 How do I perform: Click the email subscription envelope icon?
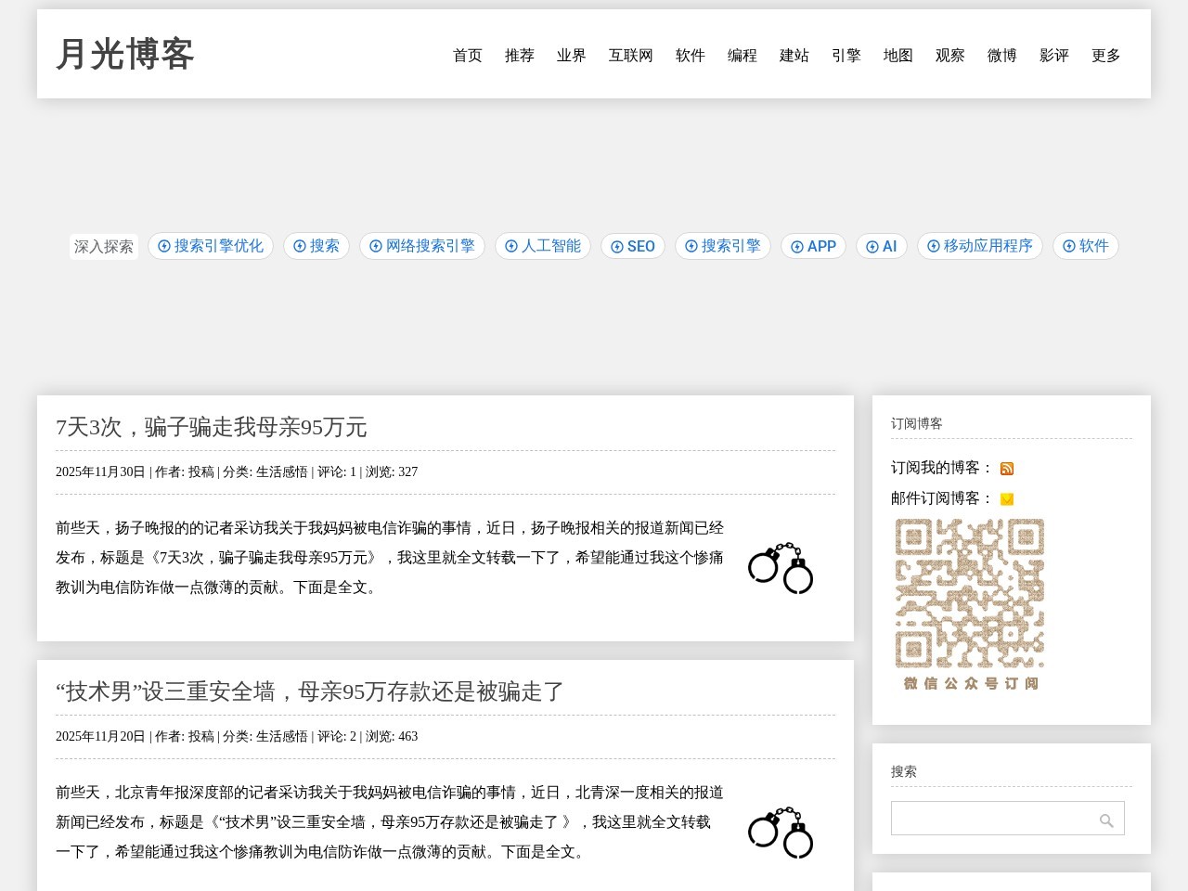[x=1007, y=499]
